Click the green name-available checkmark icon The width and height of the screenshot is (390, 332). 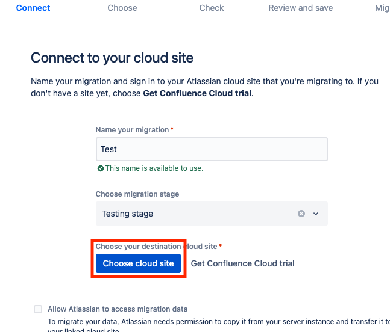pyautogui.click(x=101, y=168)
